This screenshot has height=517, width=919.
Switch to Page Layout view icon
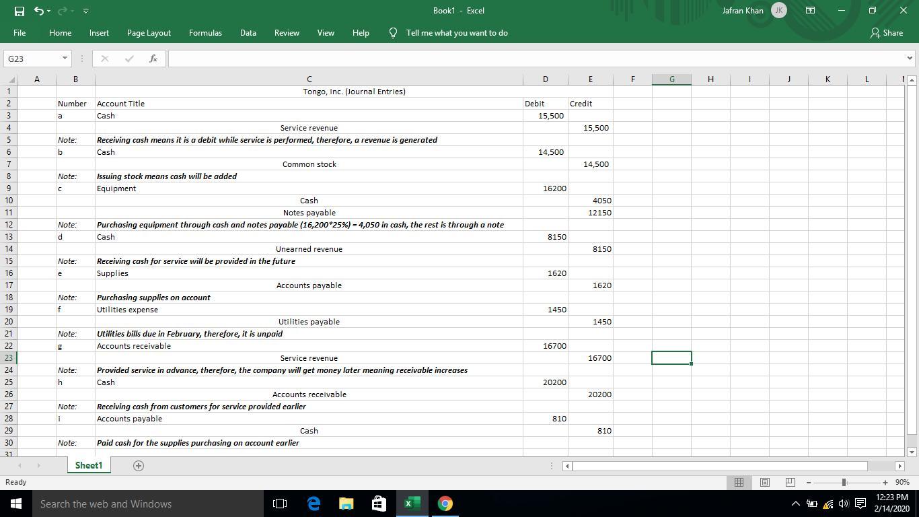(x=764, y=482)
